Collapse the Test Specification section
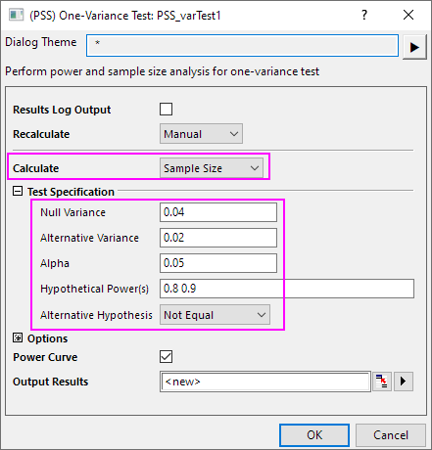432x450 pixels. pyautogui.click(x=18, y=191)
